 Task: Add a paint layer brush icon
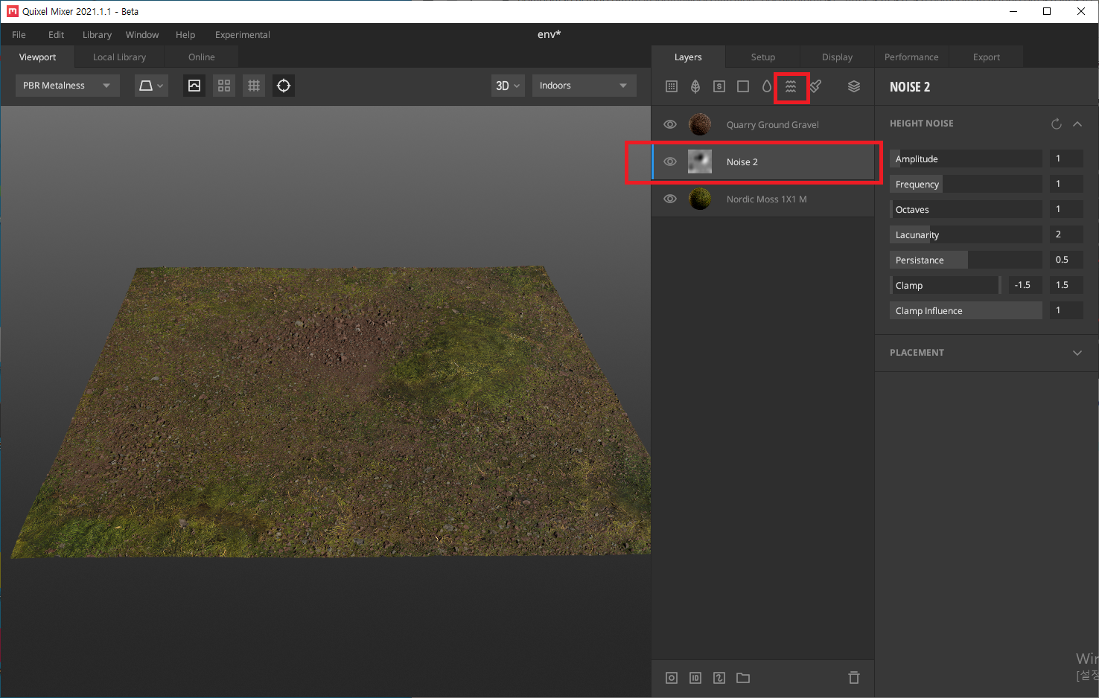[x=815, y=86]
